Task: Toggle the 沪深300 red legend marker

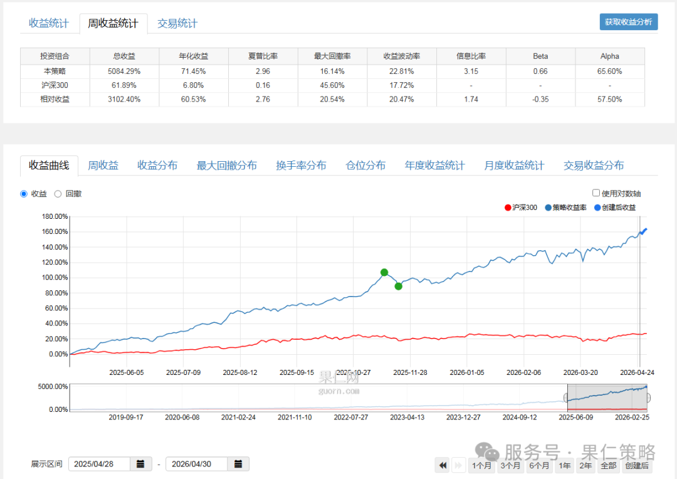Action: [508, 208]
